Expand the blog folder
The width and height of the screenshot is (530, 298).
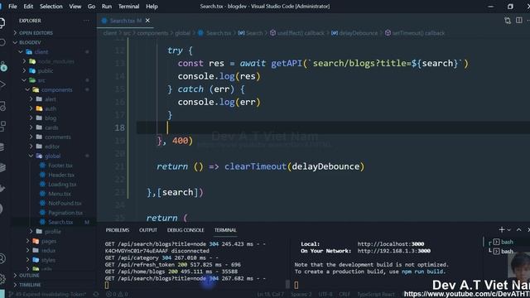(x=51, y=118)
